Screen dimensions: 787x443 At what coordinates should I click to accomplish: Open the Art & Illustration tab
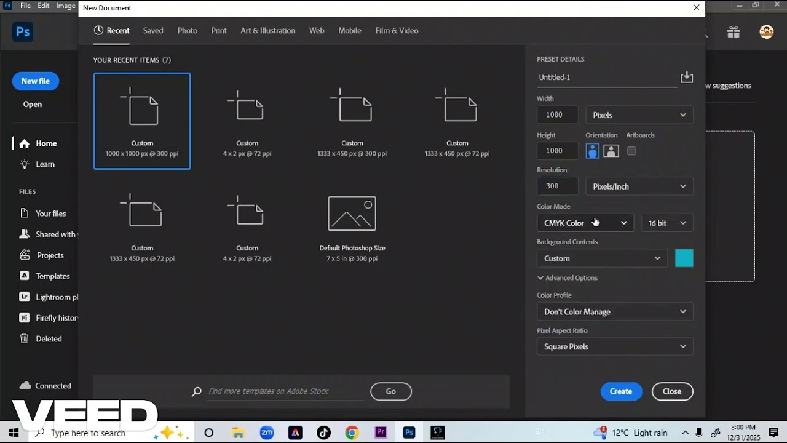(268, 31)
